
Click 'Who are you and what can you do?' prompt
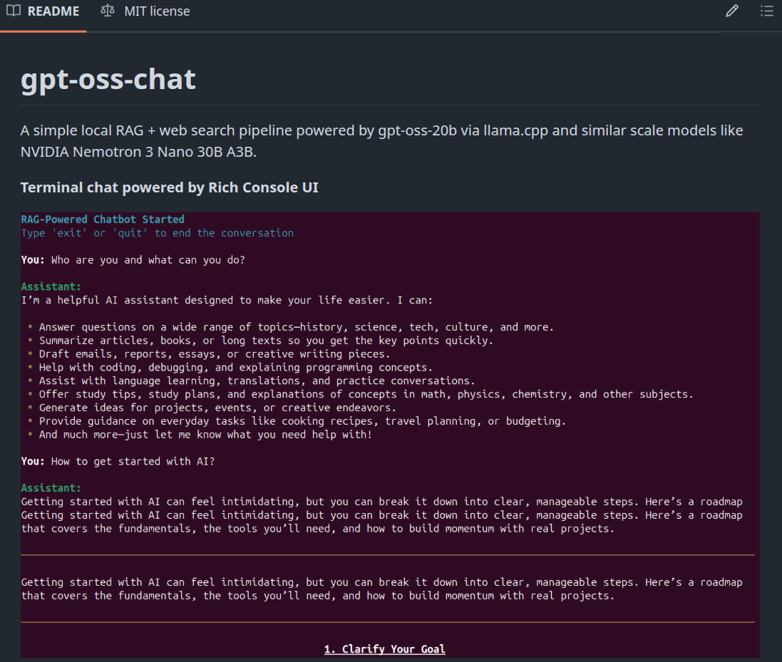(148, 260)
